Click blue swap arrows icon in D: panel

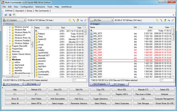point(169,20)
